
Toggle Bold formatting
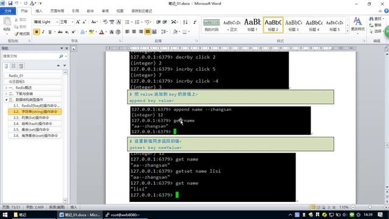36,32
